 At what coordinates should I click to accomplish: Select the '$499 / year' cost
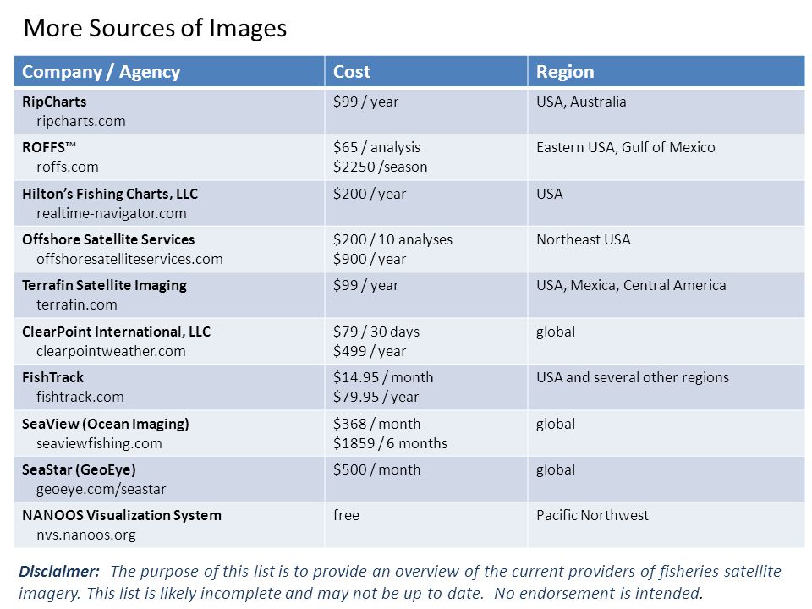370,351
